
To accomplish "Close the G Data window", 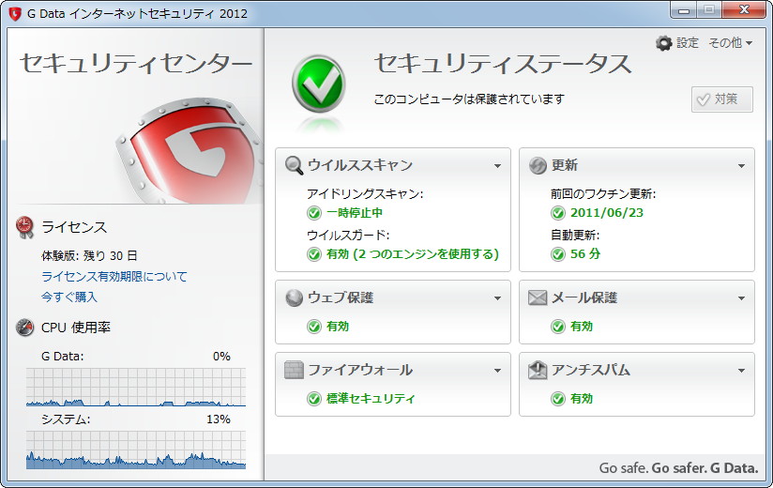I will 745,10.
